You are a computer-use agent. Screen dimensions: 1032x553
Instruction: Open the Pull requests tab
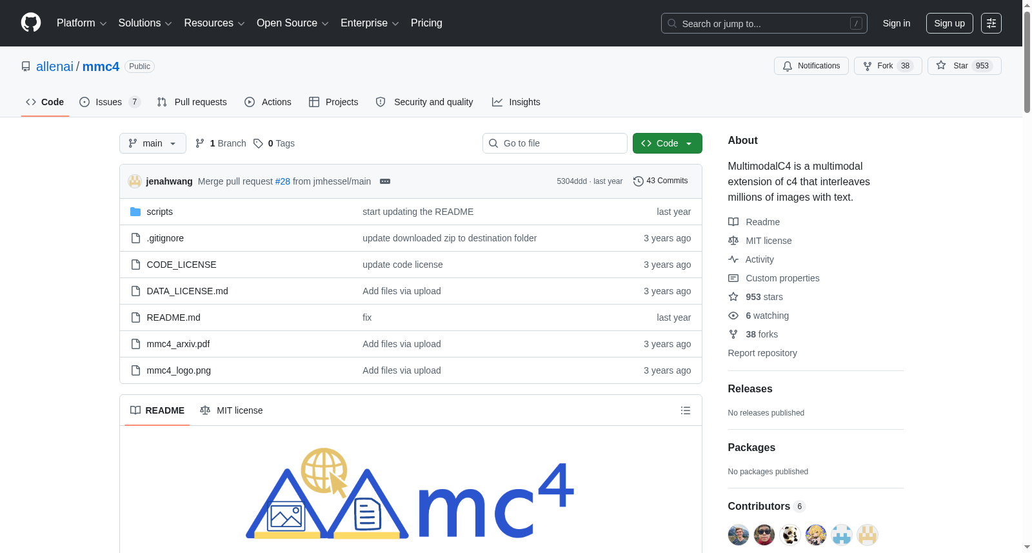point(192,102)
